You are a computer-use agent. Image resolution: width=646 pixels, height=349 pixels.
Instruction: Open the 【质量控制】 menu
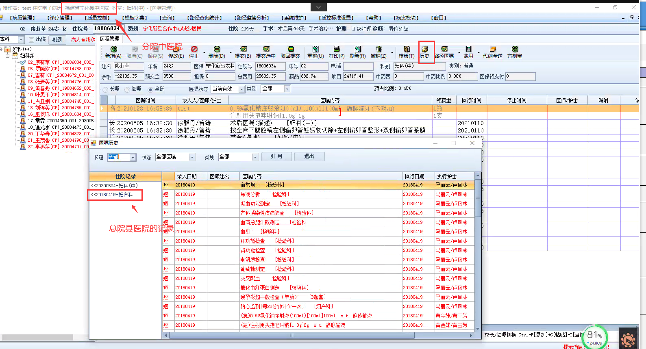click(x=98, y=18)
